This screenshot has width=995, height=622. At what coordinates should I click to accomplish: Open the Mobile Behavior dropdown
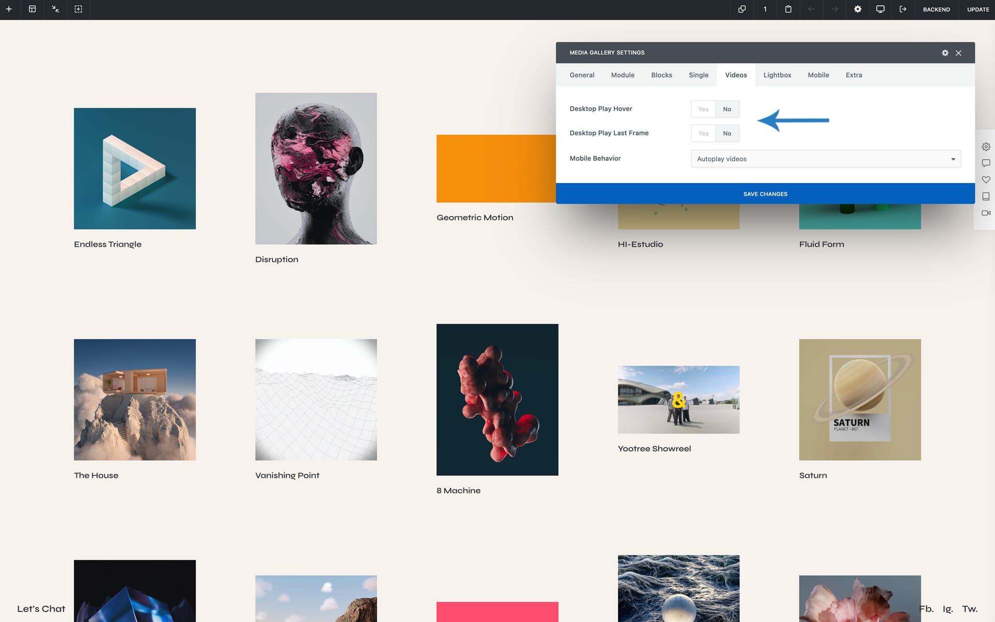826,159
